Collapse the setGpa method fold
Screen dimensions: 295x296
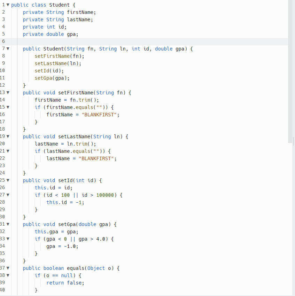click(8, 224)
